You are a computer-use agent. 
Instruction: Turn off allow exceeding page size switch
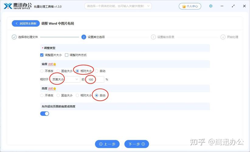tap(45, 113)
